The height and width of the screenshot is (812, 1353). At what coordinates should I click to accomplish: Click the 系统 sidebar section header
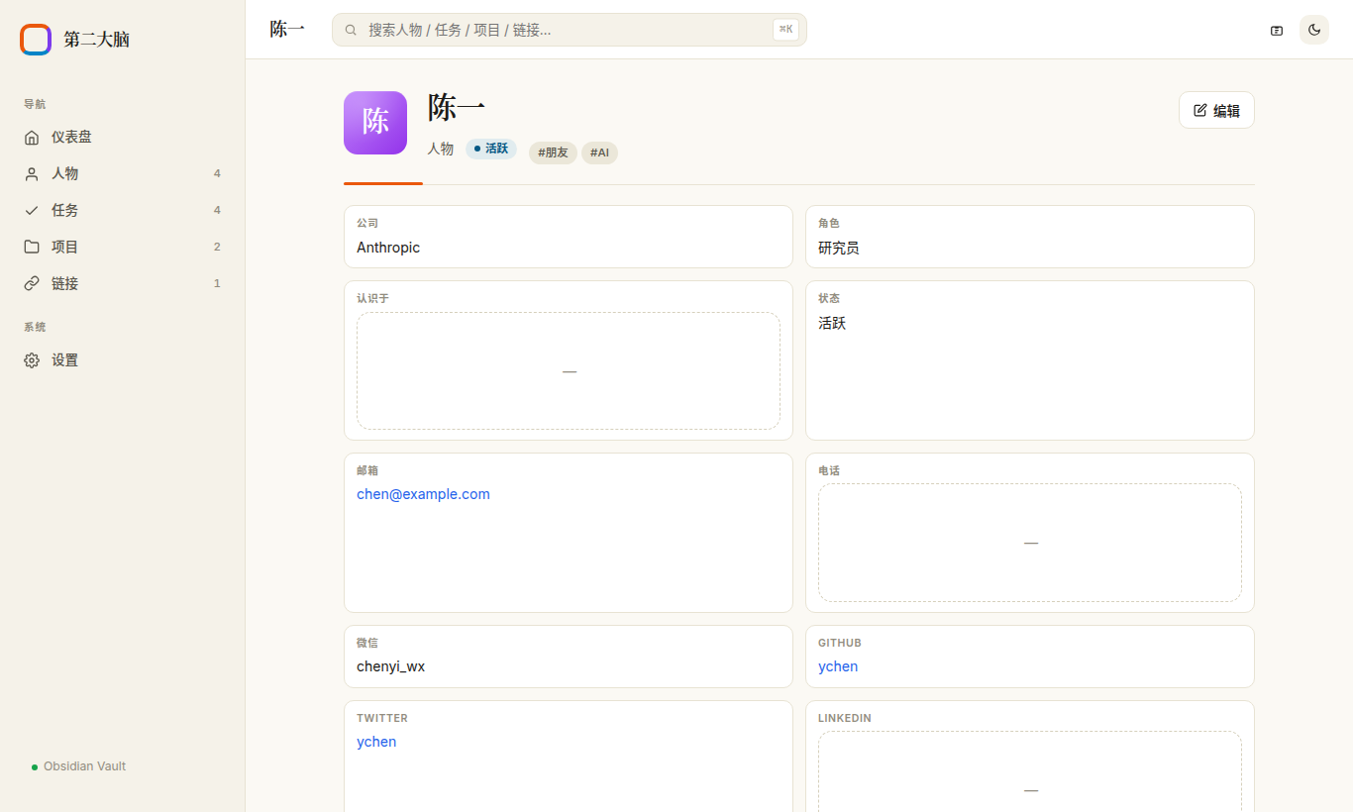[35, 327]
